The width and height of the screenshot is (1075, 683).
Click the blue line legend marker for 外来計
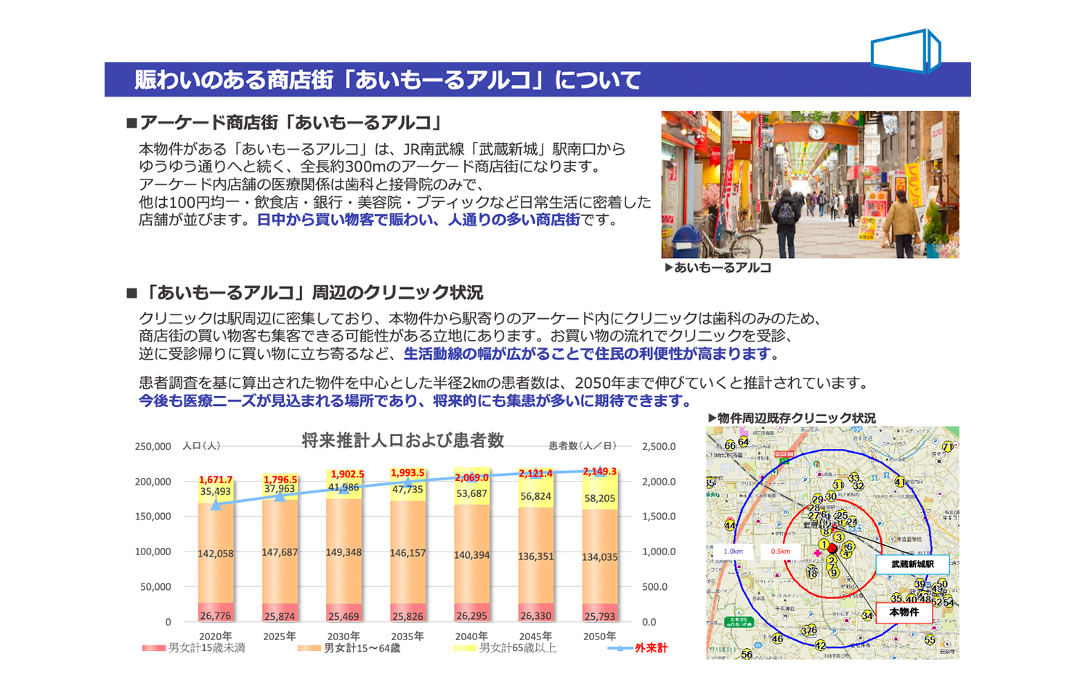coord(620,648)
